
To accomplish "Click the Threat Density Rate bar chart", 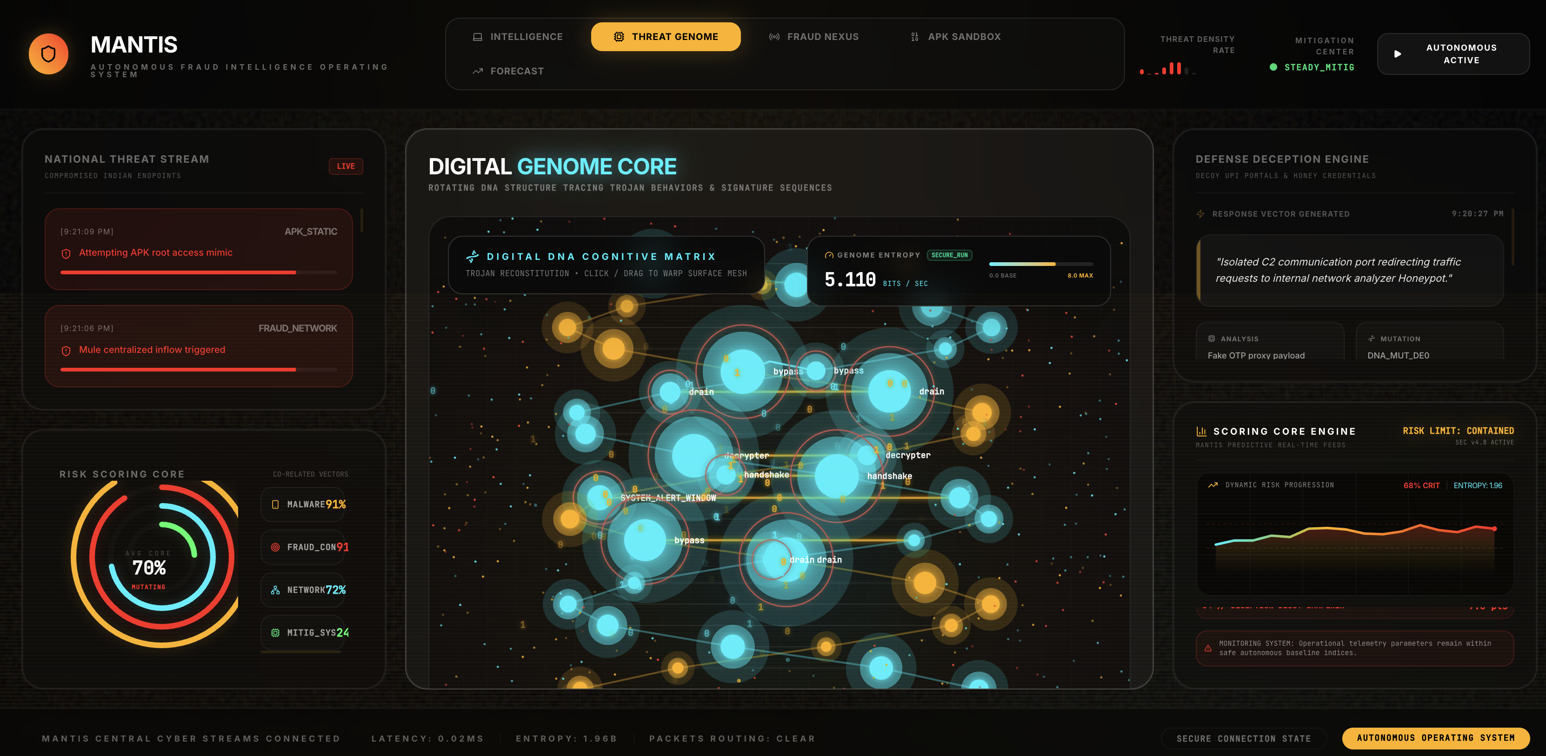I will 1168,68.
